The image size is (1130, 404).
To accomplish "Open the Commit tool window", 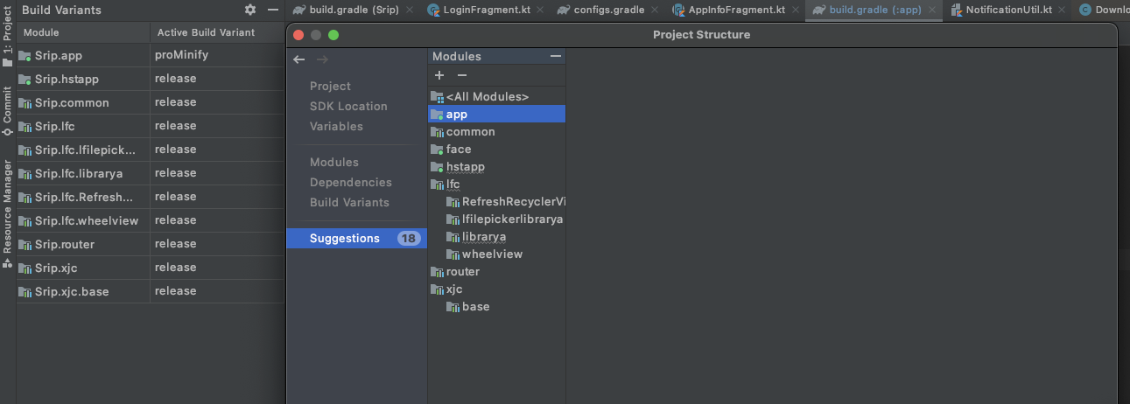I will [x=8, y=110].
